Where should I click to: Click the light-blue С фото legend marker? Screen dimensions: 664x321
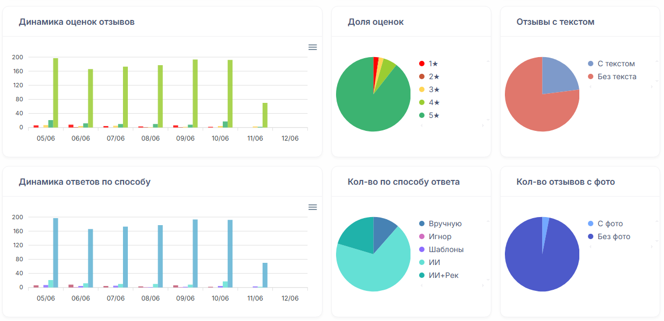[x=591, y=224]
